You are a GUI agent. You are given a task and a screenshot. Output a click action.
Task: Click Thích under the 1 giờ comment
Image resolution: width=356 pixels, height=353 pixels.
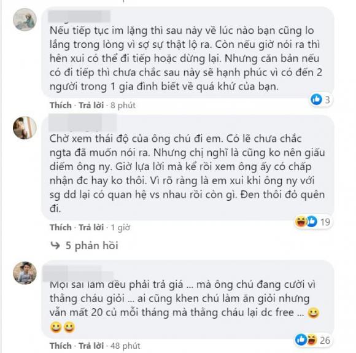pos(61,227)
